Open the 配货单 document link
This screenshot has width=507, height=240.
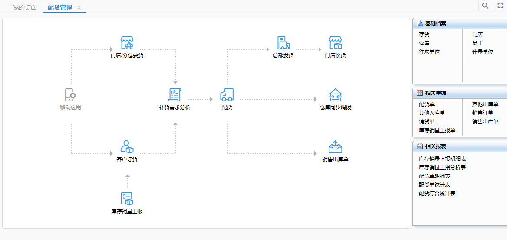coord(427,104)
